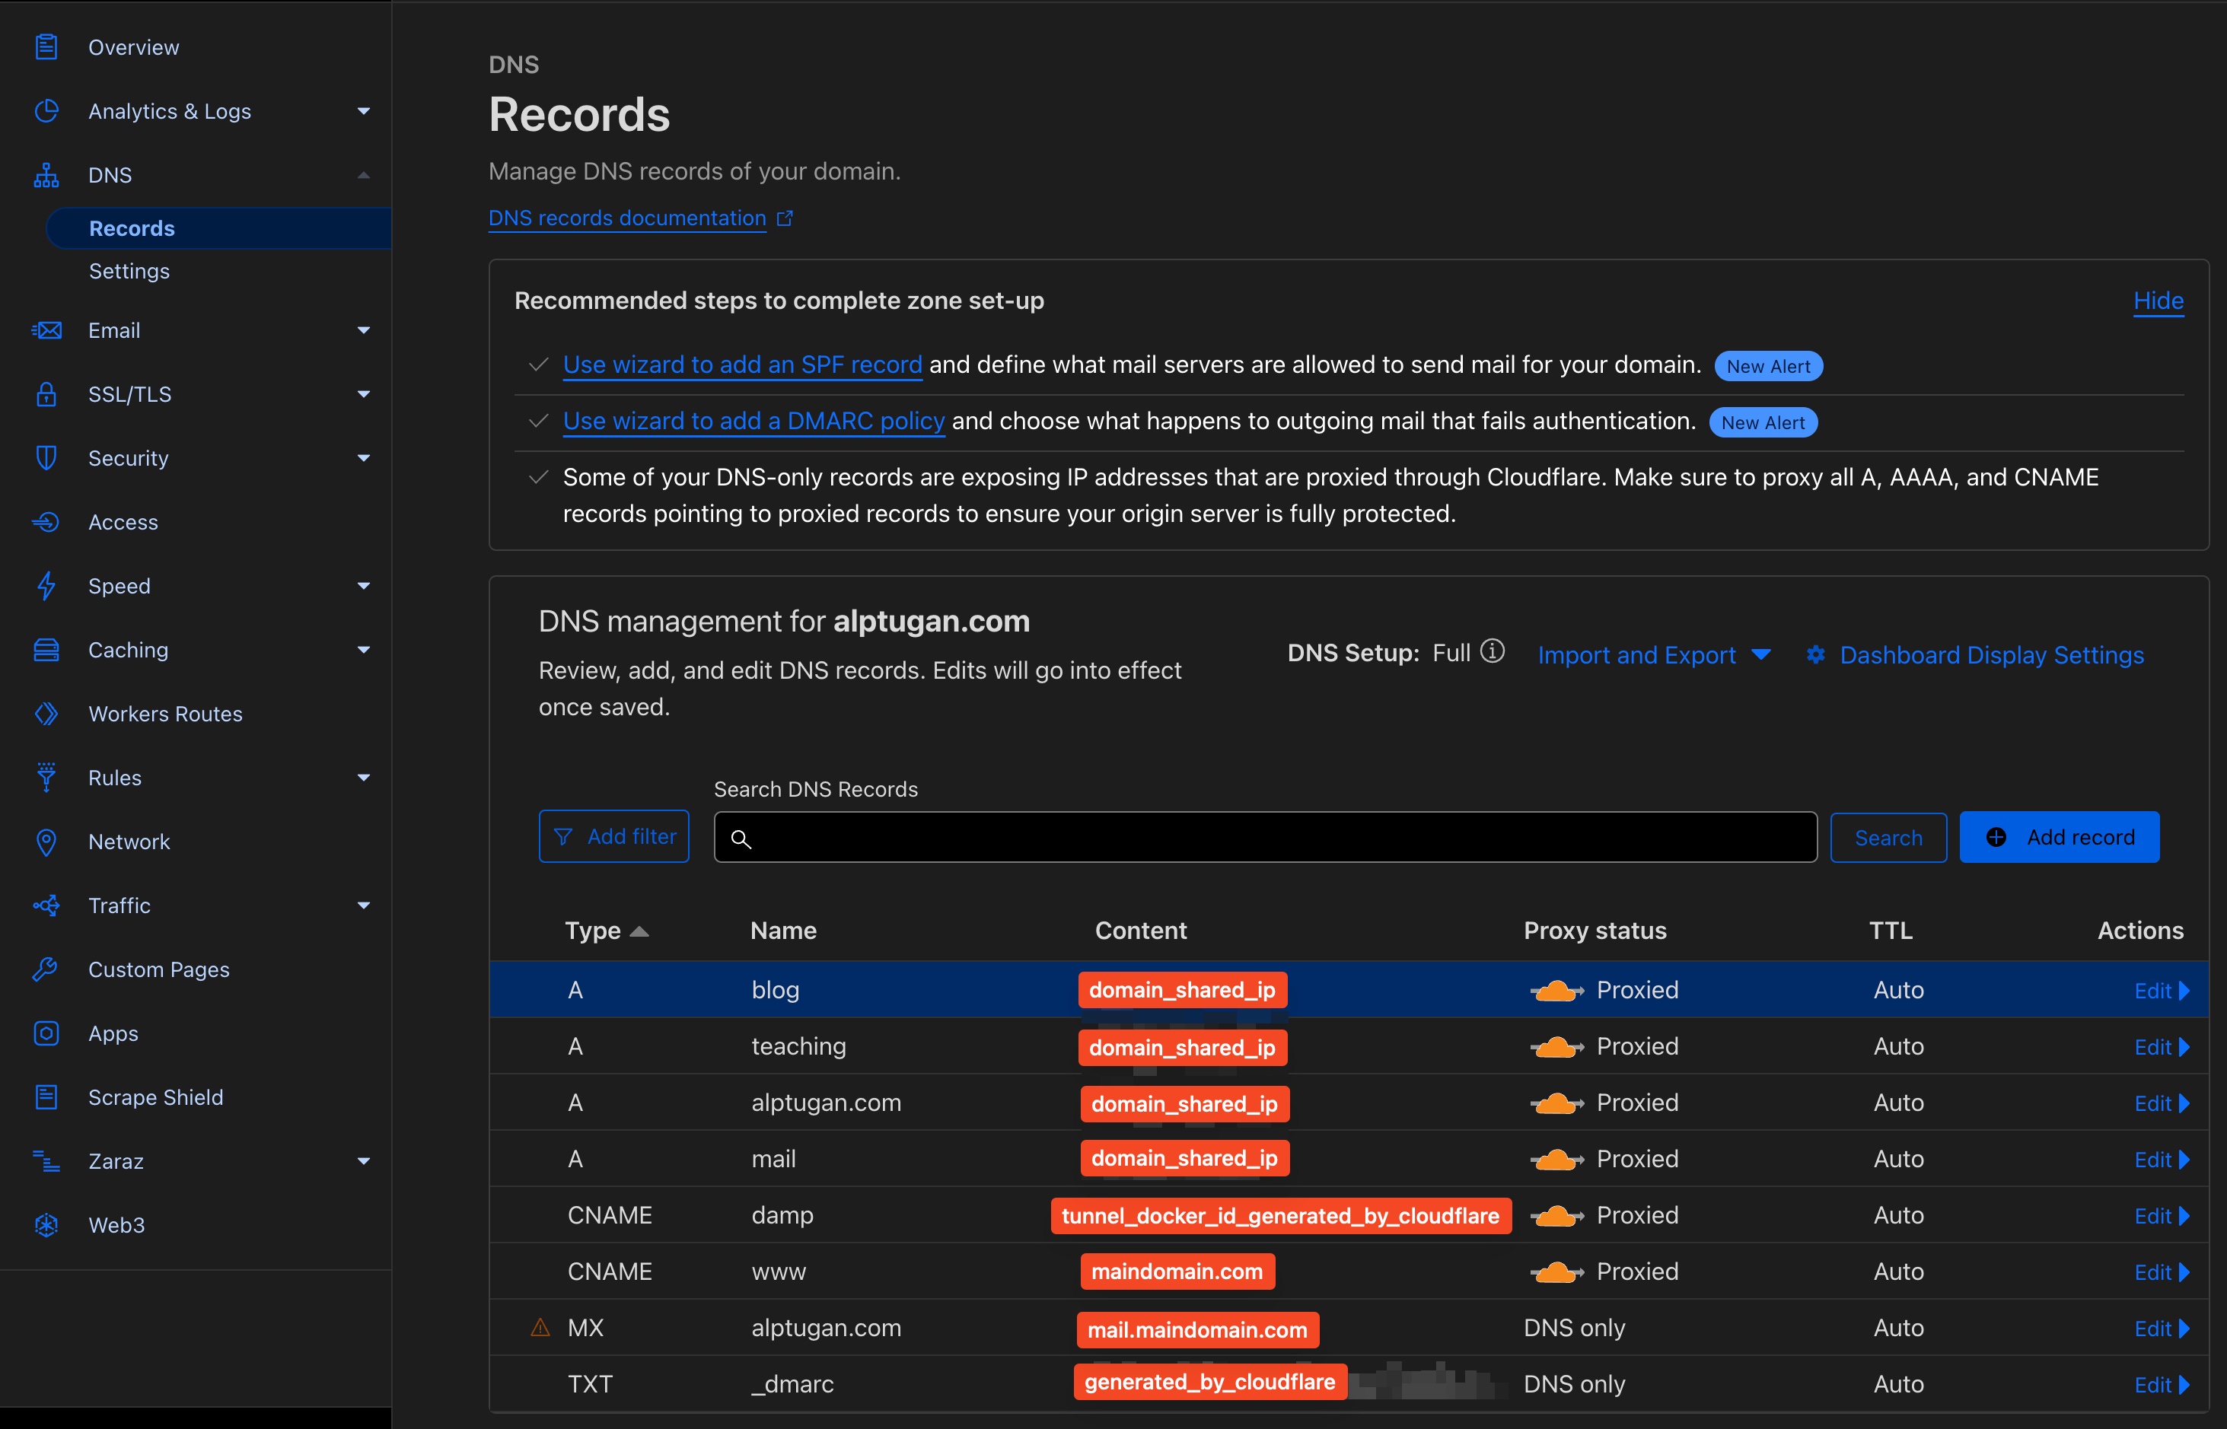Expand the Caching menu arrow
Image resolution: width=2227 pixels, height=1429 pixels.
coord(364,651)
